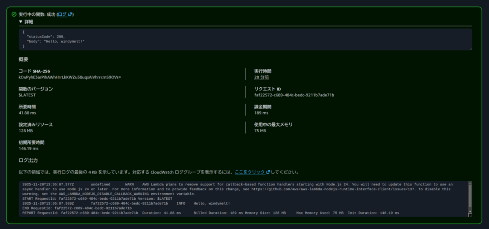
Task: Click the コード SHA-256 label
Action: click(34, 71)
